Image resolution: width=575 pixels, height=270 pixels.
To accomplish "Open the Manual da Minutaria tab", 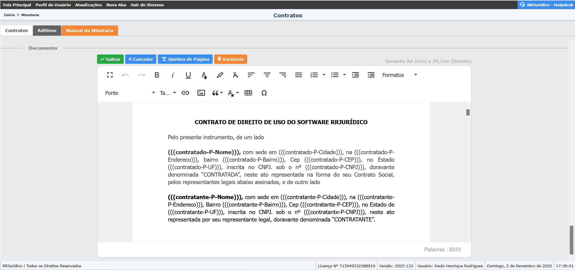I will click(90, 31).
